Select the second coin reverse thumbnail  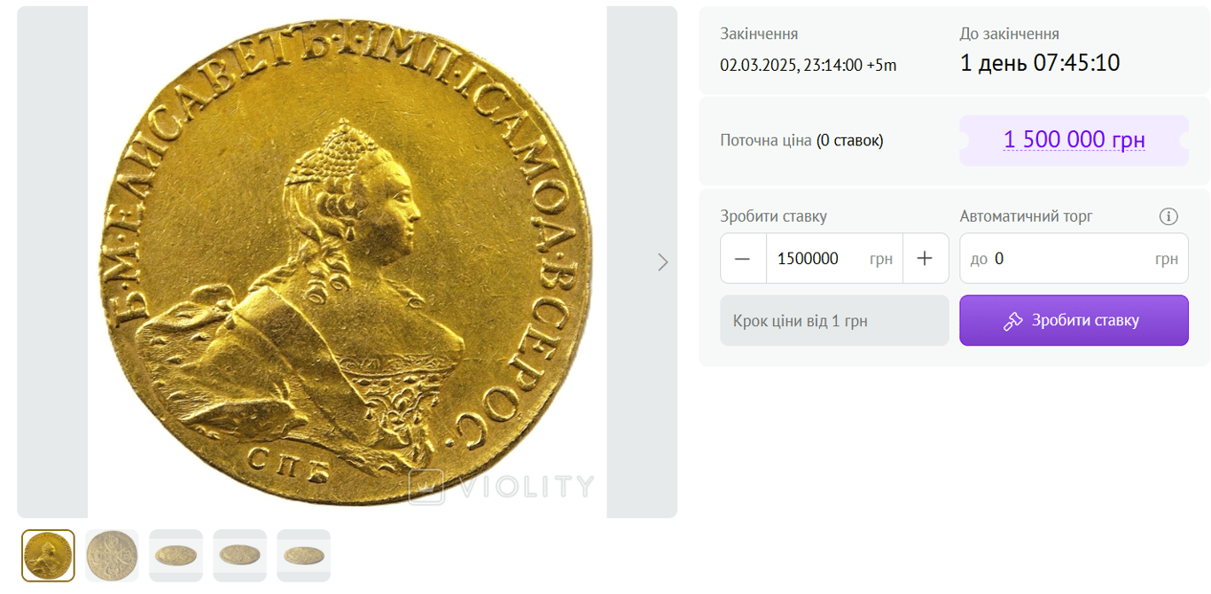tap(112, 556)
